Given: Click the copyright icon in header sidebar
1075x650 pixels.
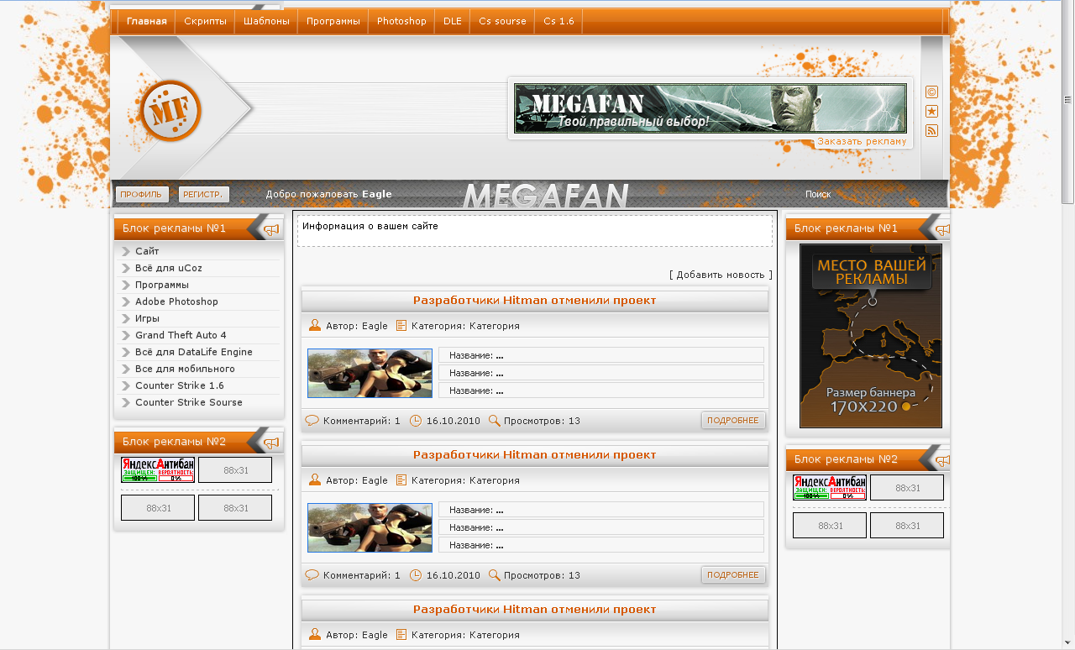Looking at the screenshot, I should click(931, 92).
